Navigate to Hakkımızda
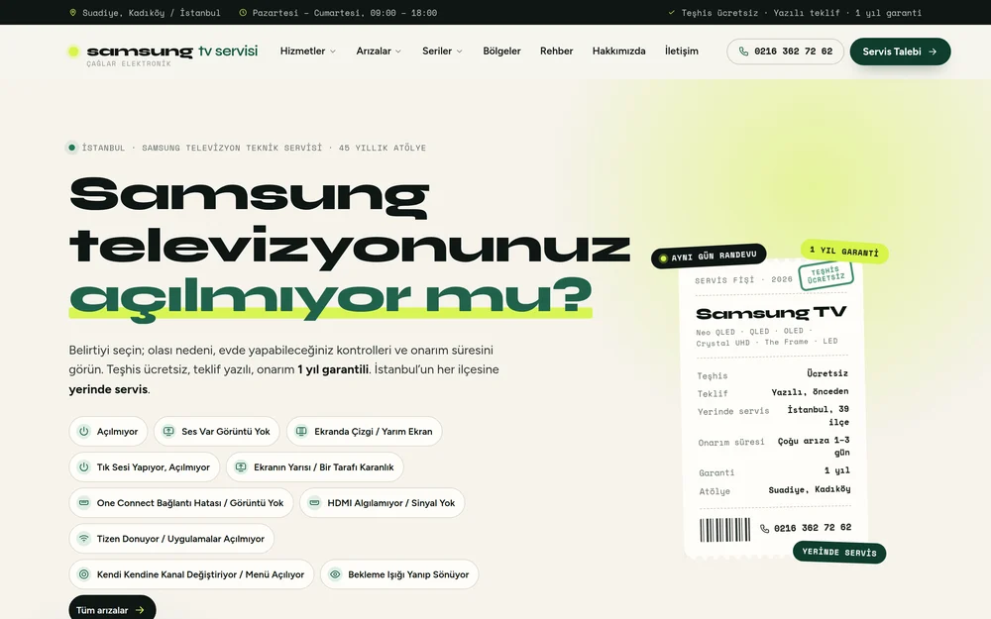 618,52
